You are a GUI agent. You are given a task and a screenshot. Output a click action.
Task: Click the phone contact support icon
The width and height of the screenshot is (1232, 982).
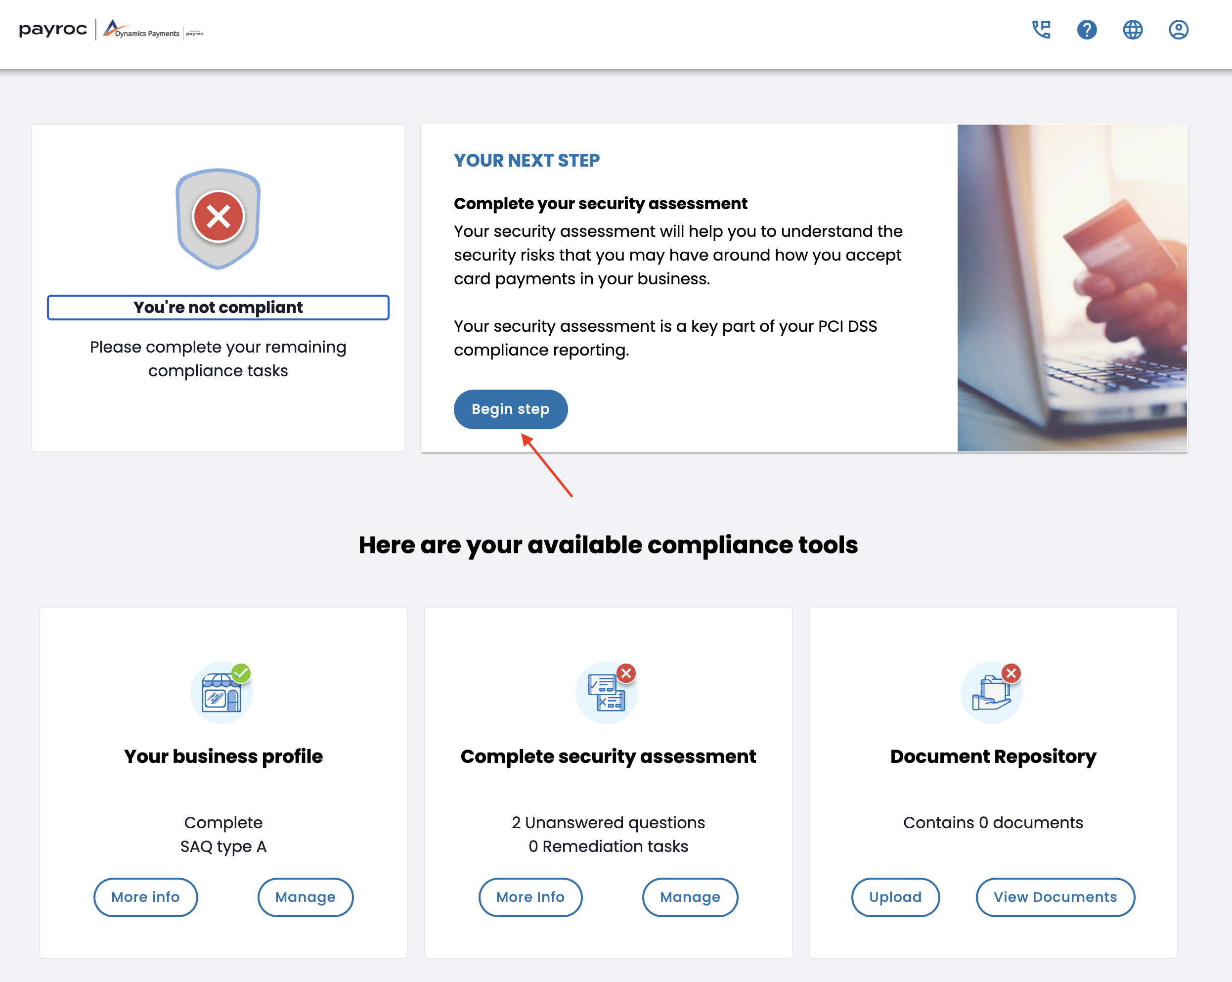[x=1041, y=30]
